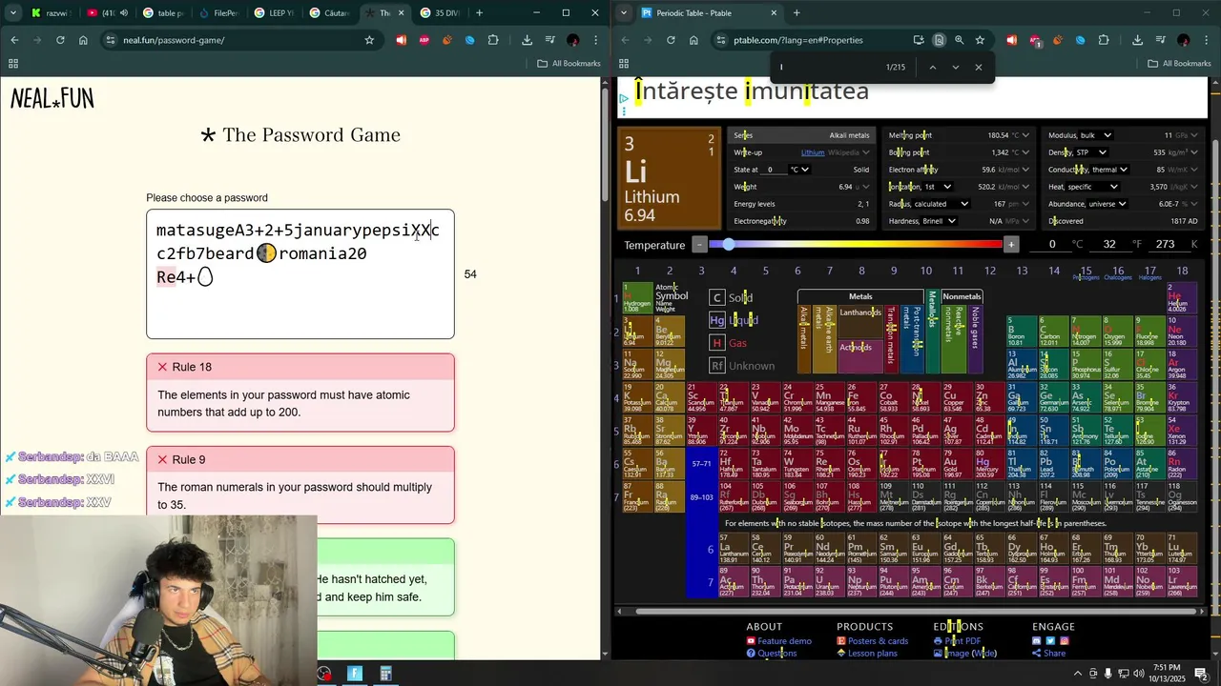
Task: Reload the Ptable page
Action: [x=671, y=40]
